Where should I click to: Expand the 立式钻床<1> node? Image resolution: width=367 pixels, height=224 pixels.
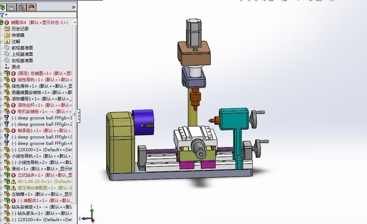[x=1, y=175]
